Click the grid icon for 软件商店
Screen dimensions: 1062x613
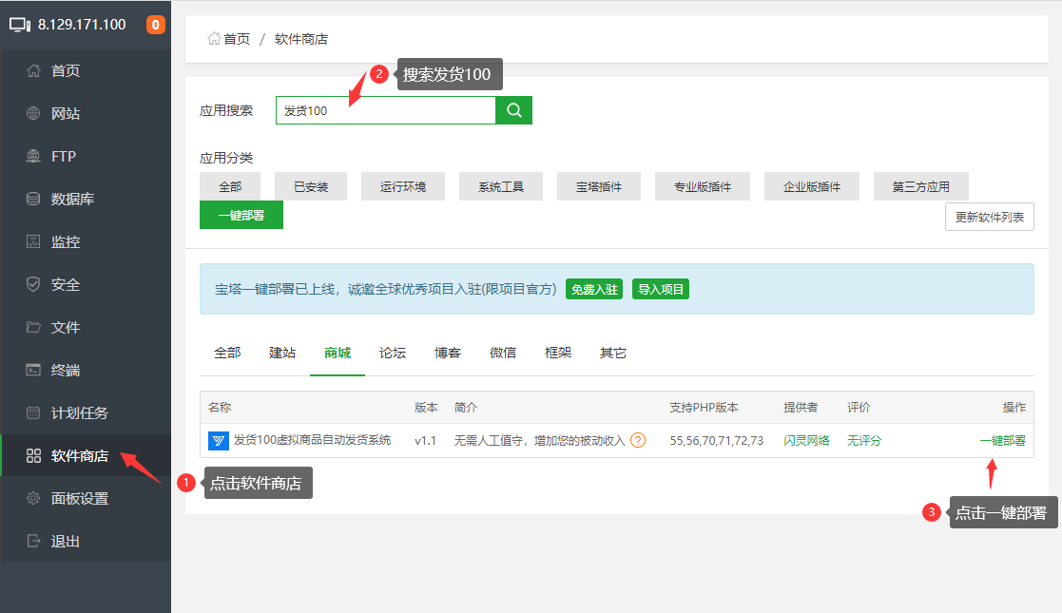pyautogui.click(x=33, y=456)
